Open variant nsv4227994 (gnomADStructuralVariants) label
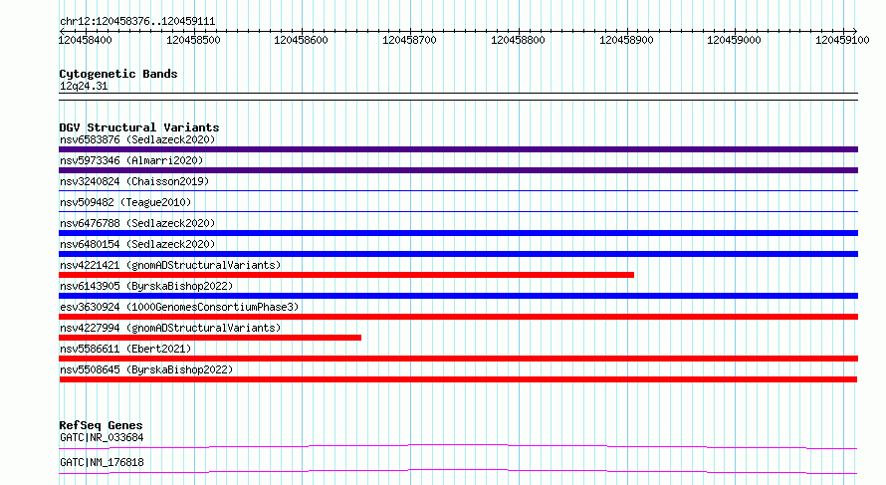Image resolution: width=886 pixels, height=485 pixels. [x=170, y=328]
